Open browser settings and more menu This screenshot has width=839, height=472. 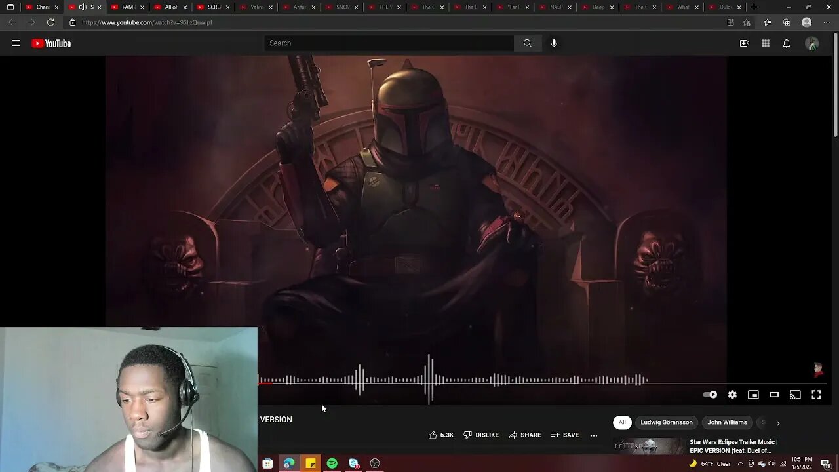(x=826, y=22)
